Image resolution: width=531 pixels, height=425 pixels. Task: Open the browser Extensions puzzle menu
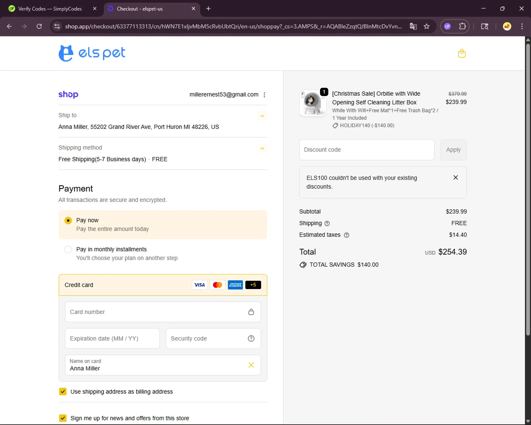pos(462,26)
